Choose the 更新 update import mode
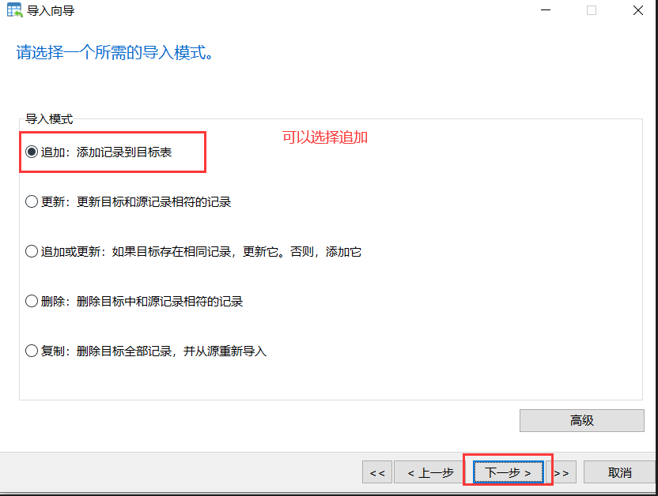658x496 pixels. click(x=32, y=201)
